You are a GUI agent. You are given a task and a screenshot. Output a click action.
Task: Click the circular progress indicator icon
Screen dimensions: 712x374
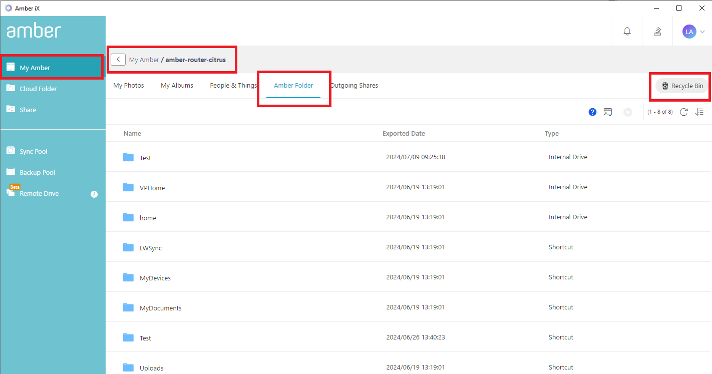coord(628,112)
